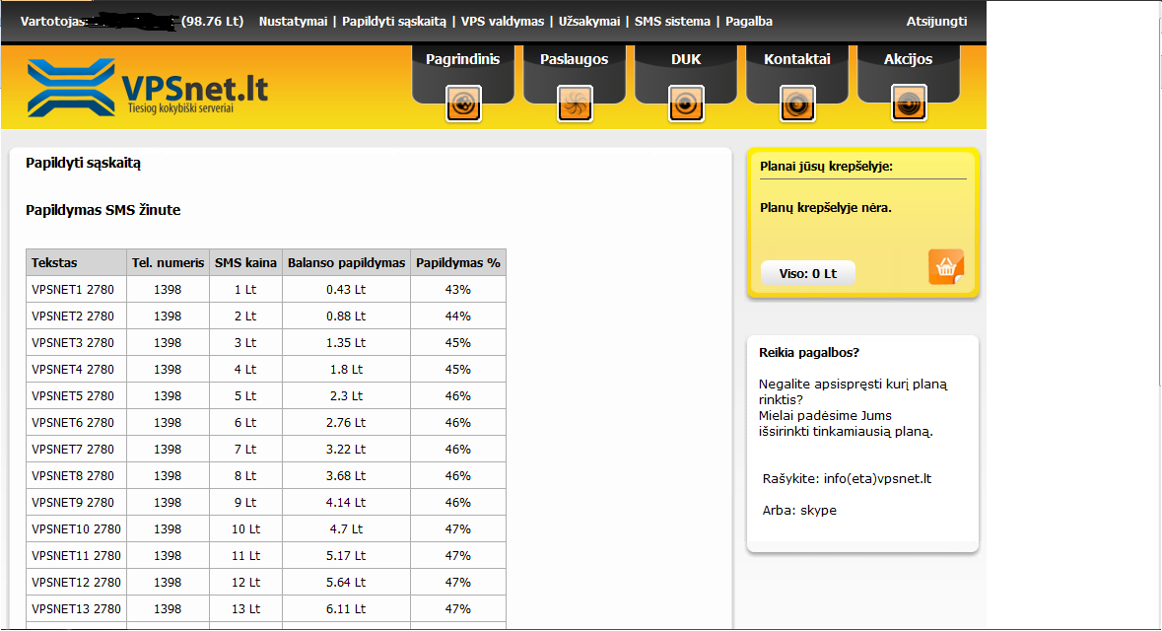Click the round icon under Akcijos

pyautogui.click(x=909, y=104)
